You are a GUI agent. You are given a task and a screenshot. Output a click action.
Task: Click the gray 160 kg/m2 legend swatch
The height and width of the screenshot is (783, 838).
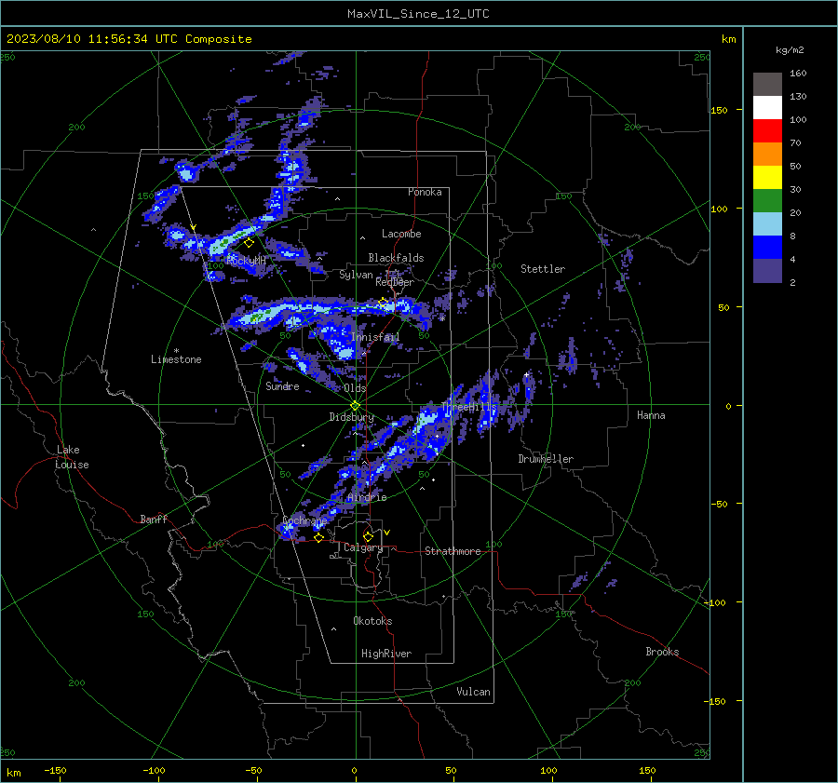click(x=767, y=84)
